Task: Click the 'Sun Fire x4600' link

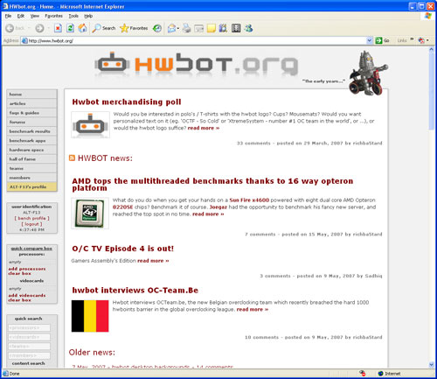Action: click(249, 200)
